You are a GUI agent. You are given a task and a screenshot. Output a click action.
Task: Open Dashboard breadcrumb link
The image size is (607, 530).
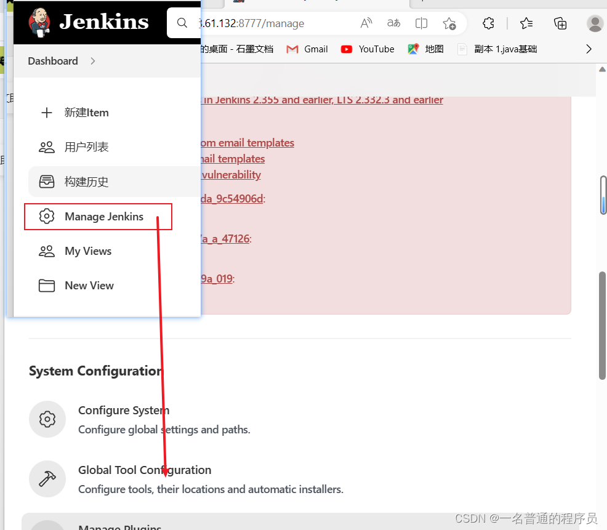pos(53,61)
